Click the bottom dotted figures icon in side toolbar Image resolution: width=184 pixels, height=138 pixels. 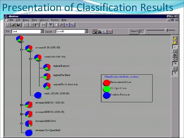(x=175, y=73)
